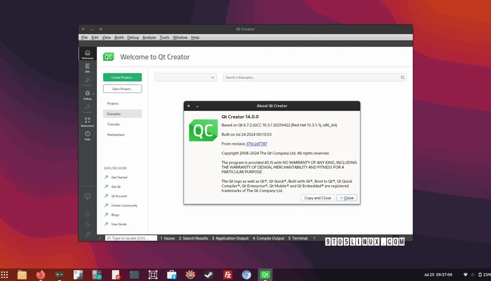Switch to the Edit mode icon
The width and height of the screenshot is (491, 281).
pos(87,67)
